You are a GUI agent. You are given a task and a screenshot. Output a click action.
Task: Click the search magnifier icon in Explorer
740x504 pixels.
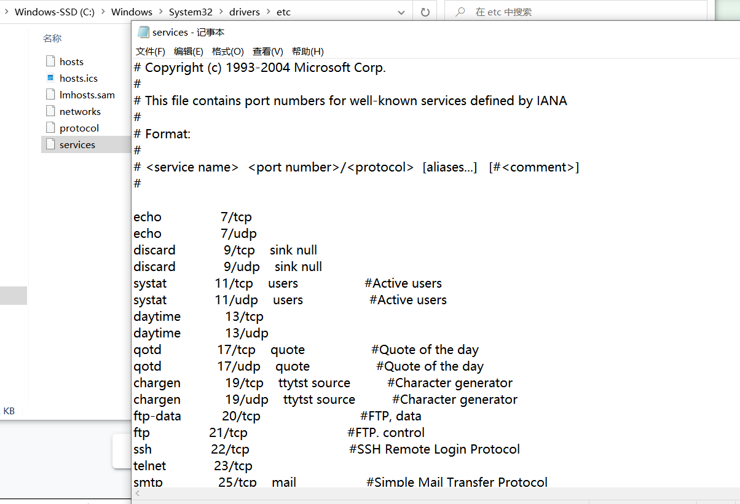pyautogui.click(x=460, y=12)
